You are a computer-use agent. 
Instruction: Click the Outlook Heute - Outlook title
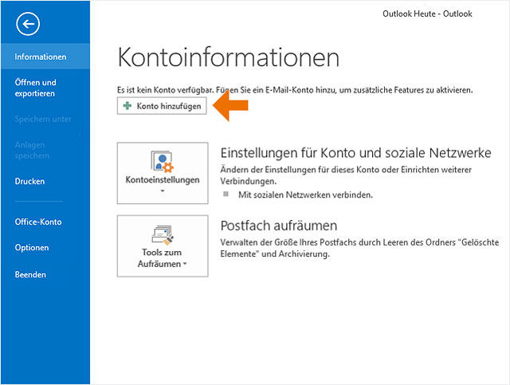point(427,14)
